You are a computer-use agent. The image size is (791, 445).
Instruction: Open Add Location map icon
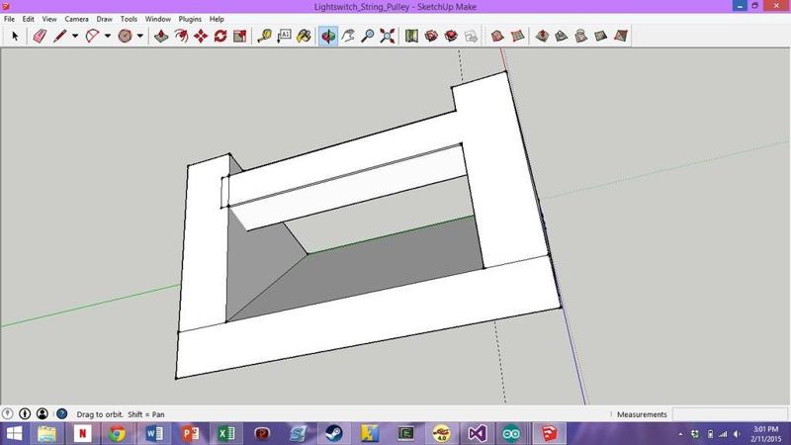pos(411,36)
